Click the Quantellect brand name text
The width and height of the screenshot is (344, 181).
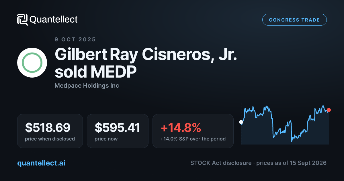(x=54, y=20)
